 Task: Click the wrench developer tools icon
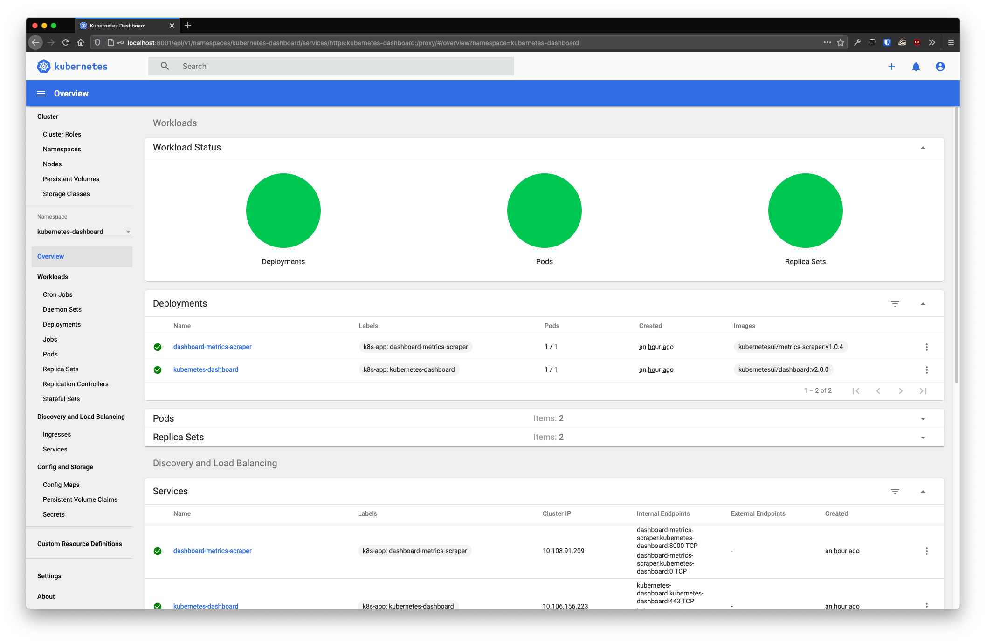[x=857, y=42]
